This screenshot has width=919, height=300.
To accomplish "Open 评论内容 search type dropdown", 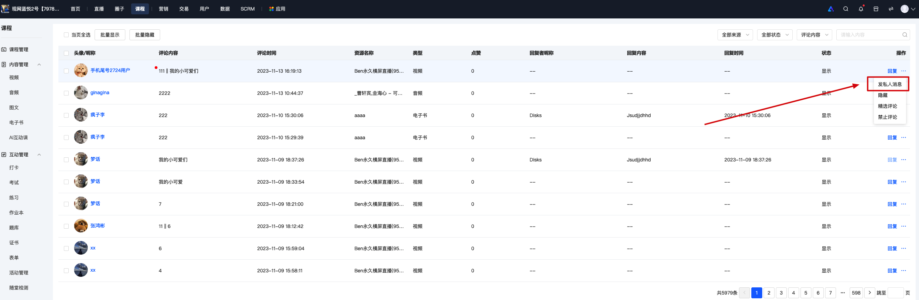I will click(814, 34).
